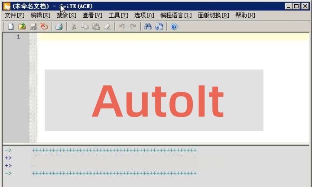The image size is (312, 187).
Task: Open the 选项[O] menu
Action: 144,15
